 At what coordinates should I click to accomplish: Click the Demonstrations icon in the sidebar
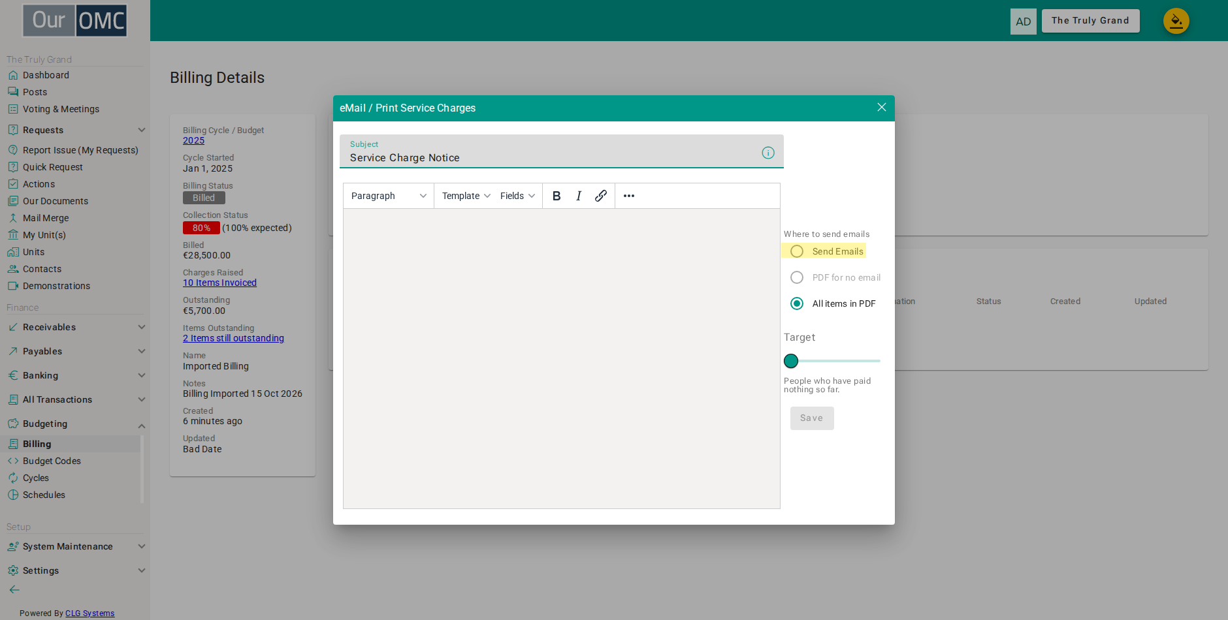13,286
